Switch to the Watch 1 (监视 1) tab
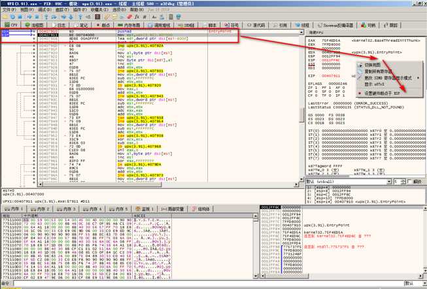The width and height of the screenshot is (427, 289). click(145, 209)
